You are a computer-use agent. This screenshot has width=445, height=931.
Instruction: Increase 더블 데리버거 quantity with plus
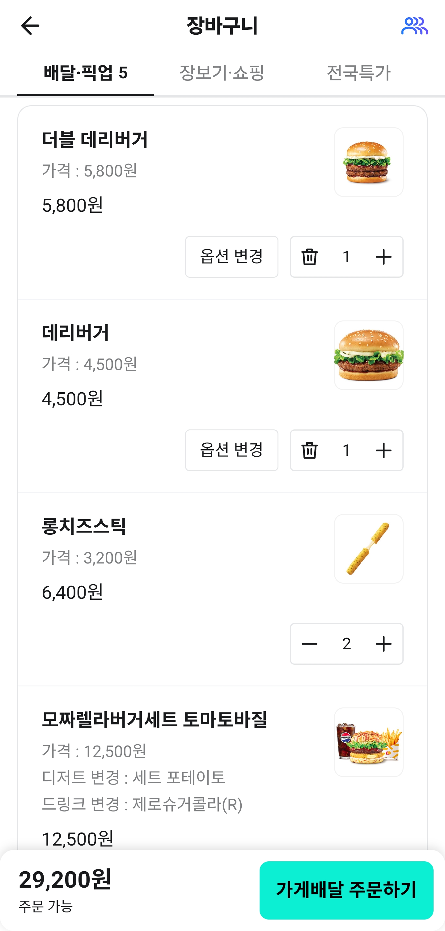click(x=383, y=257)
